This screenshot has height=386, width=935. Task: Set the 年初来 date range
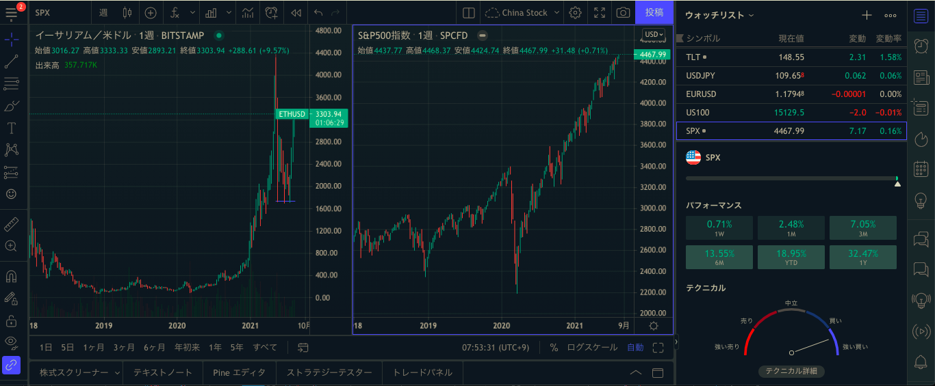pos(187,347)
